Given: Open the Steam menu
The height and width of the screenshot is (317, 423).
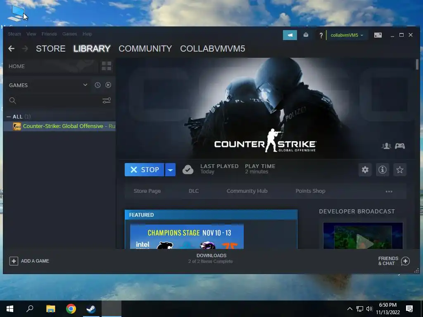Looking at the screenshot, I should click(14, 34).
